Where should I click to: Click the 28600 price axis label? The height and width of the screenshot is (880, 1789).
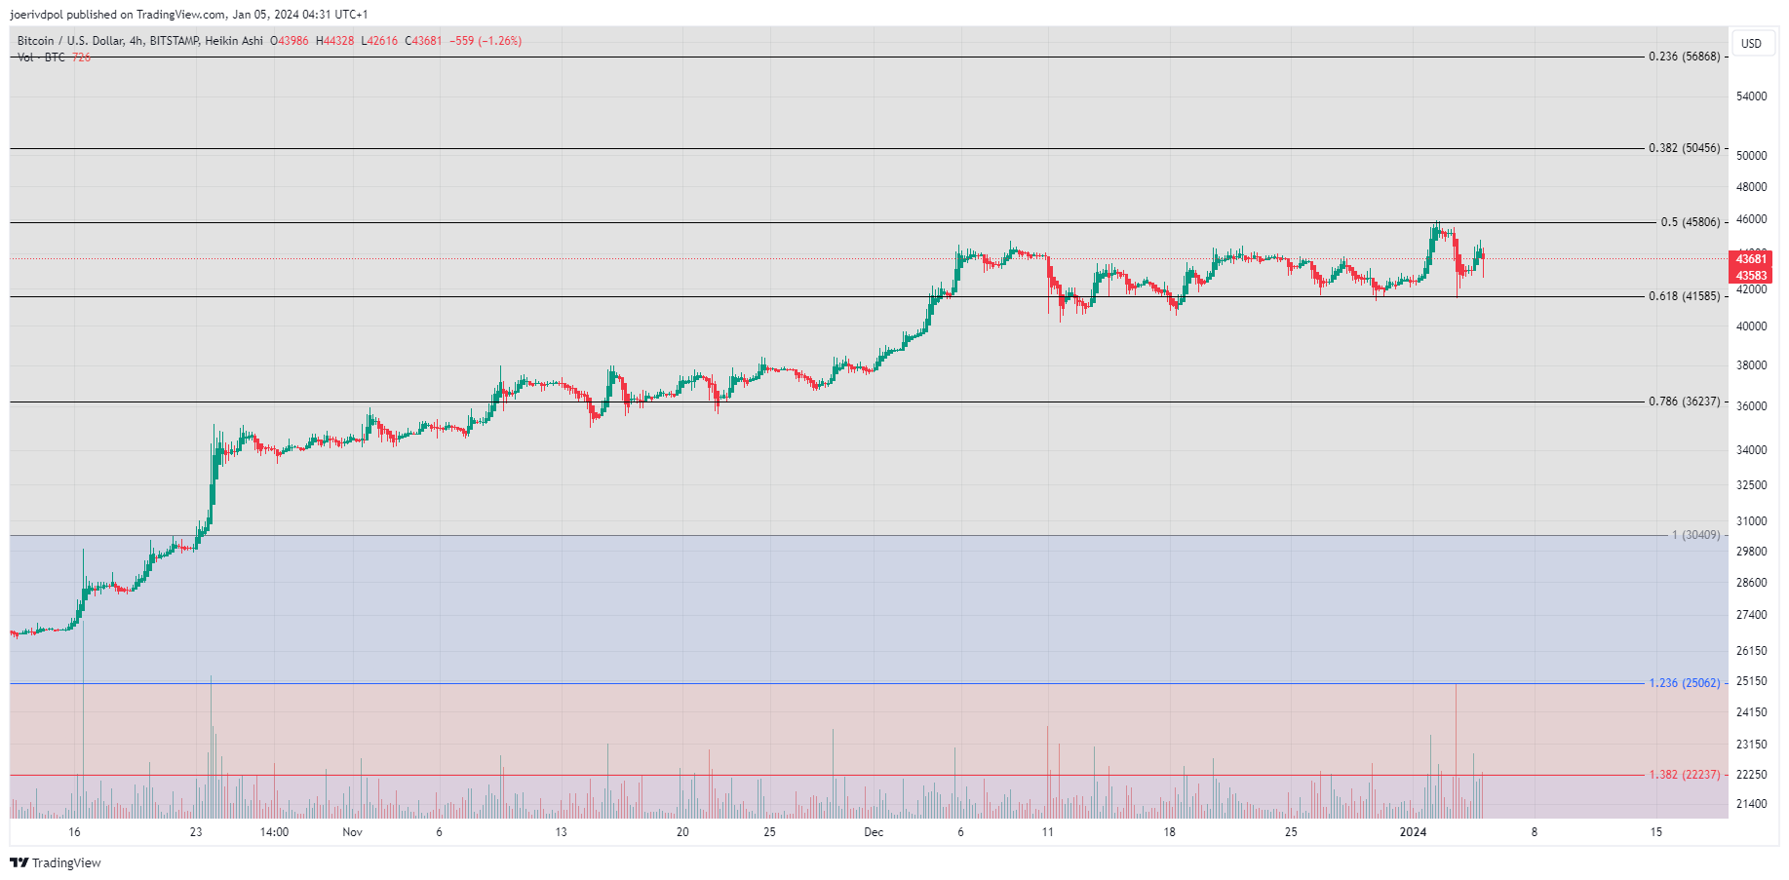1751,583
